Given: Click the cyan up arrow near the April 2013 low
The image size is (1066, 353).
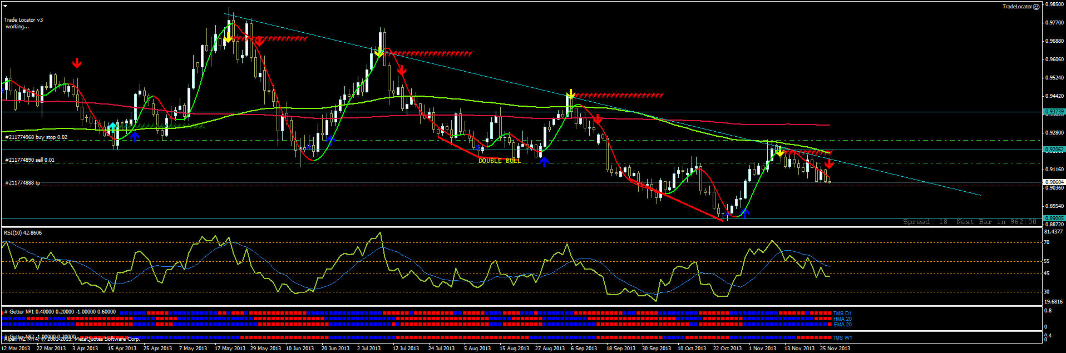Looking at the screenshot, I should click(113, 127).
